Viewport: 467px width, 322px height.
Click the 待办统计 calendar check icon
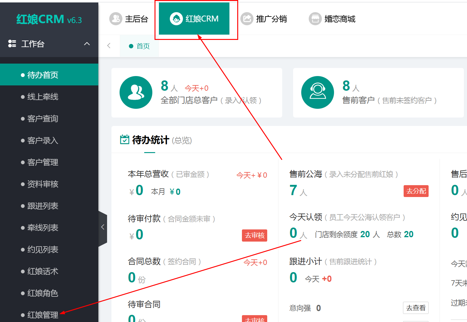(x=125, y=139)
